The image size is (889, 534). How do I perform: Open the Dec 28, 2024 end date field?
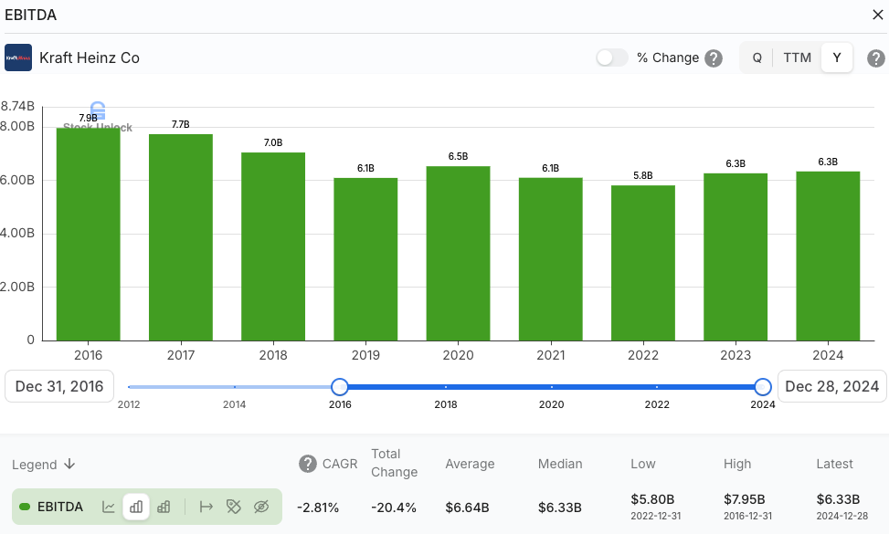(831, 386)
